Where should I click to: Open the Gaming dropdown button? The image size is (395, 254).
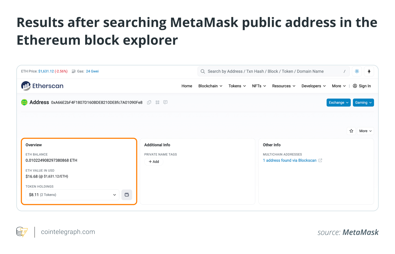pyautogui.click(x=363, y=103)
